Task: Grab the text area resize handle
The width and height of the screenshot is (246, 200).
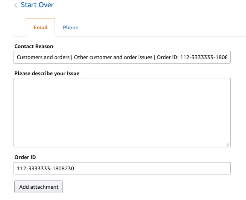Action: 228,145
